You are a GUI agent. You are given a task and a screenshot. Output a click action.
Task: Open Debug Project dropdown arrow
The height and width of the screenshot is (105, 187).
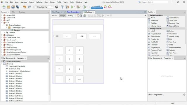click(x=81, y=7)
